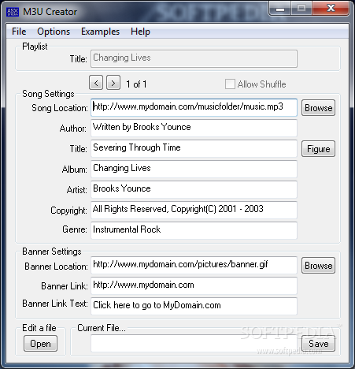This screenshot has height=369, width=355.
Task: Click the 'Genre:' label
Action: (x=75, y=229)
